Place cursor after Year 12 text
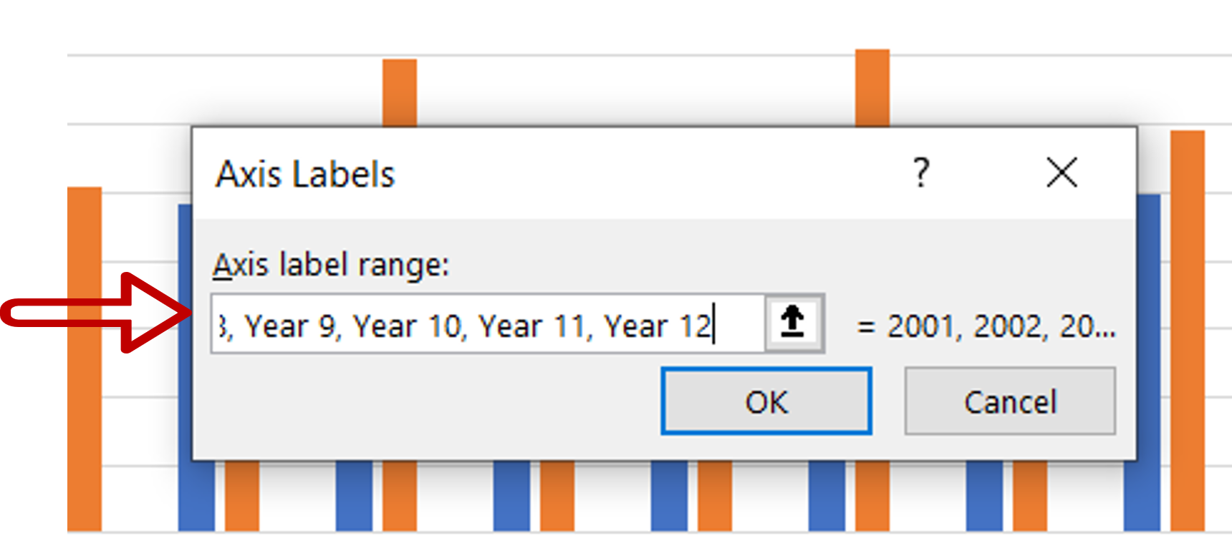Viewport: 1232px width, 546px height. click(x=713, y=326)
